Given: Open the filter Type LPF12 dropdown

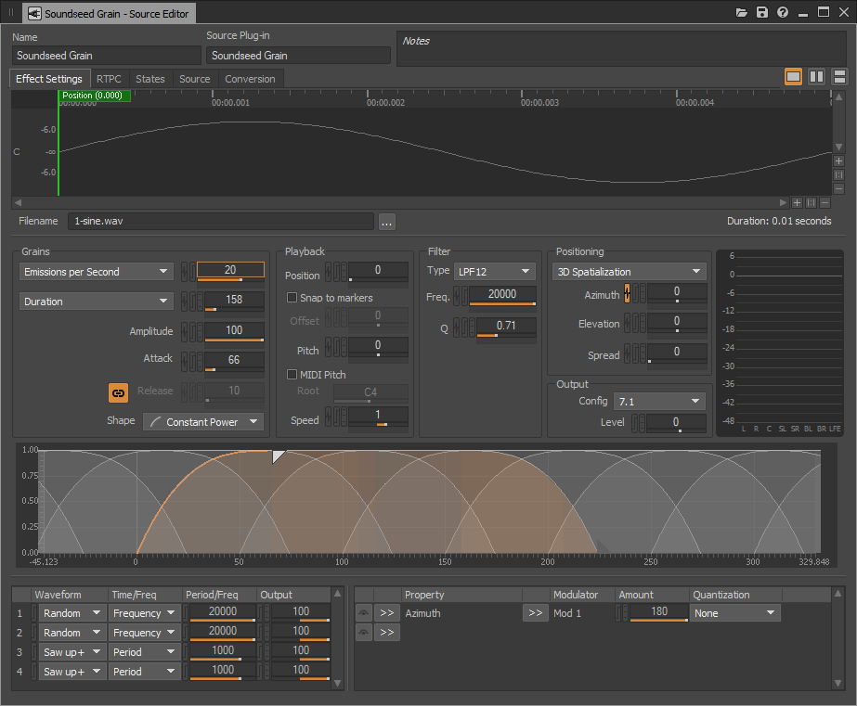Looking at the screenshot, I should point(494,272).
